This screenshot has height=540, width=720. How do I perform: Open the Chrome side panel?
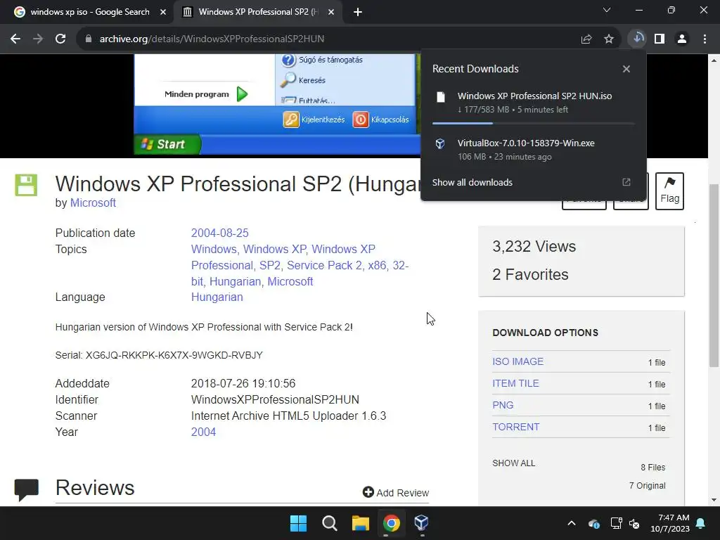pyautogui.click(x=660, y=39)
